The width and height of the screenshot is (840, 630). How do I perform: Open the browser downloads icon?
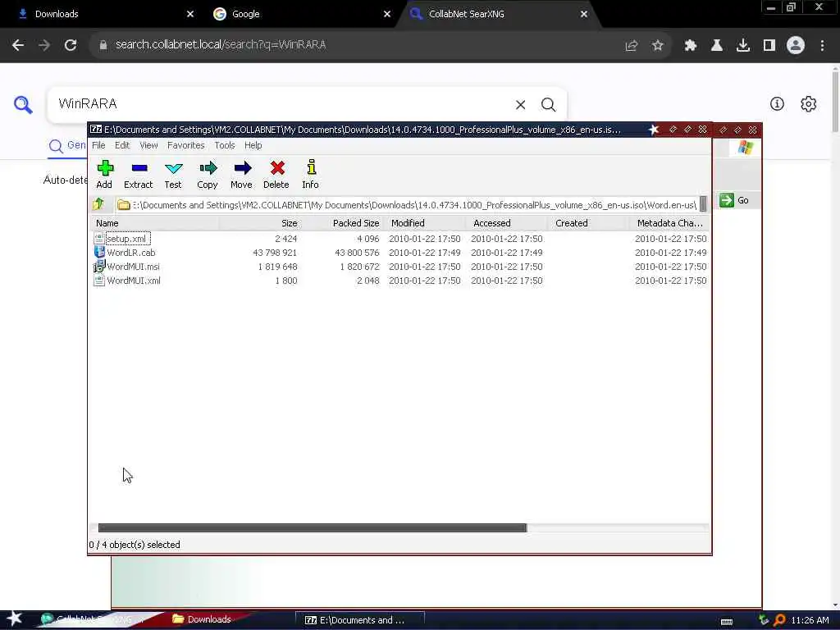coord(742,46)
